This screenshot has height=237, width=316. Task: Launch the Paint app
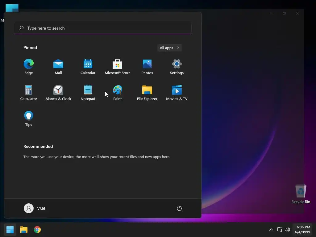pyautogui.click(x=118, y=93)
